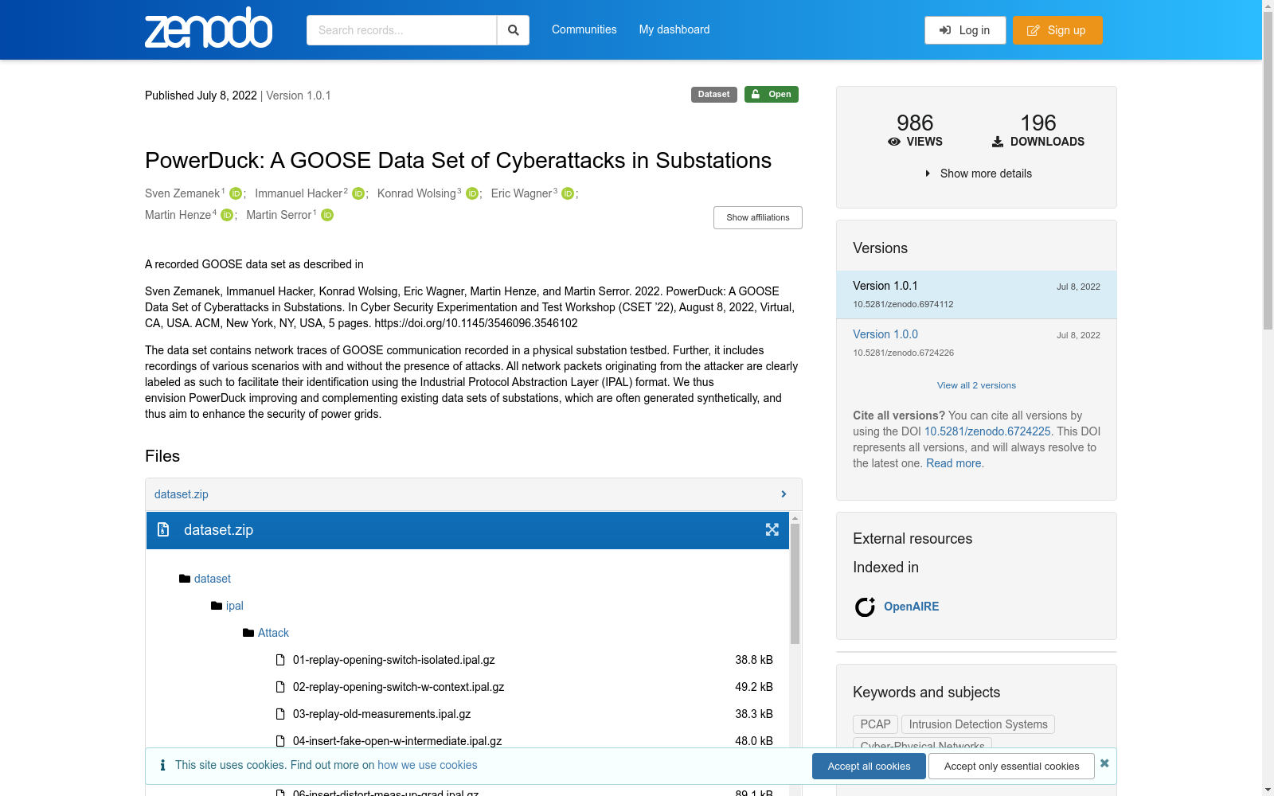Click the 38.8 kB file size text
This screenshot has width=1274, height=796.
(x=754, y=660)
